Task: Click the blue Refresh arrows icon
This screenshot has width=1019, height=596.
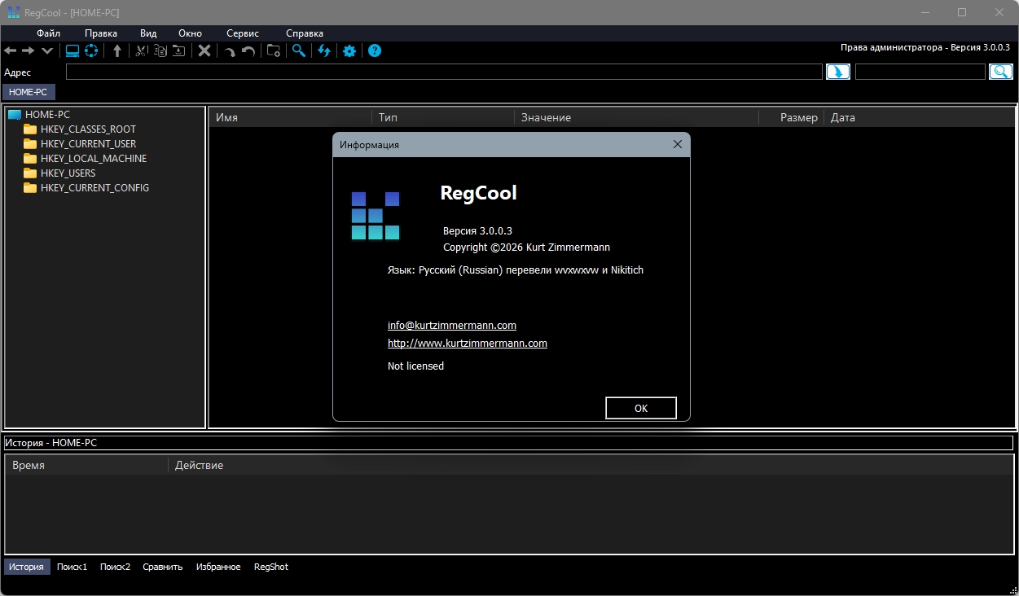Action: (x=324, y=51)
